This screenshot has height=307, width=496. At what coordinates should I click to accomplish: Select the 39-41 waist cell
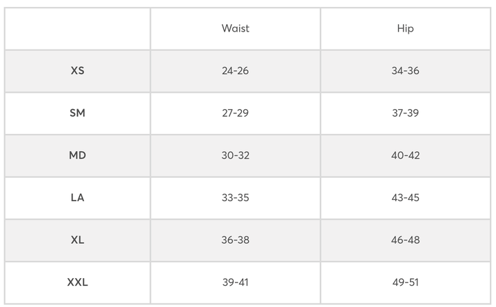coord(235,282)
